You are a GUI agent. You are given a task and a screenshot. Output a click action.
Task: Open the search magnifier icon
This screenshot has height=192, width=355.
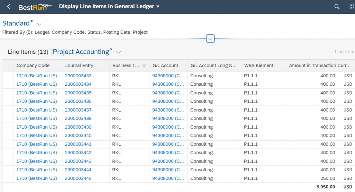point(337,7)
